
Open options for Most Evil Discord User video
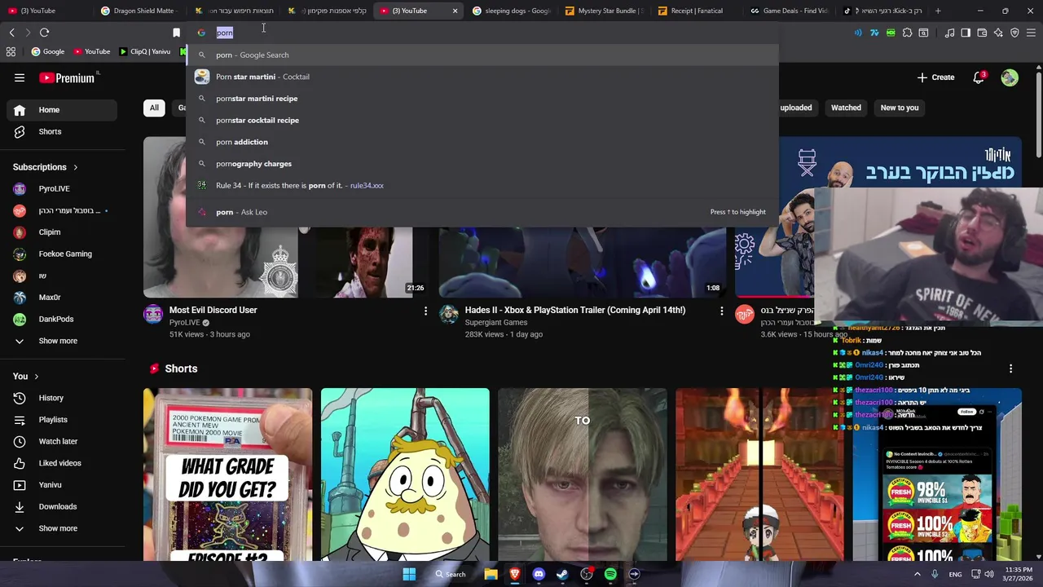click(425, 311)
